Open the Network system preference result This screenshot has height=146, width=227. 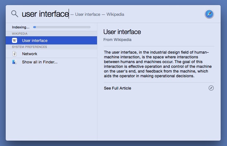52,54
